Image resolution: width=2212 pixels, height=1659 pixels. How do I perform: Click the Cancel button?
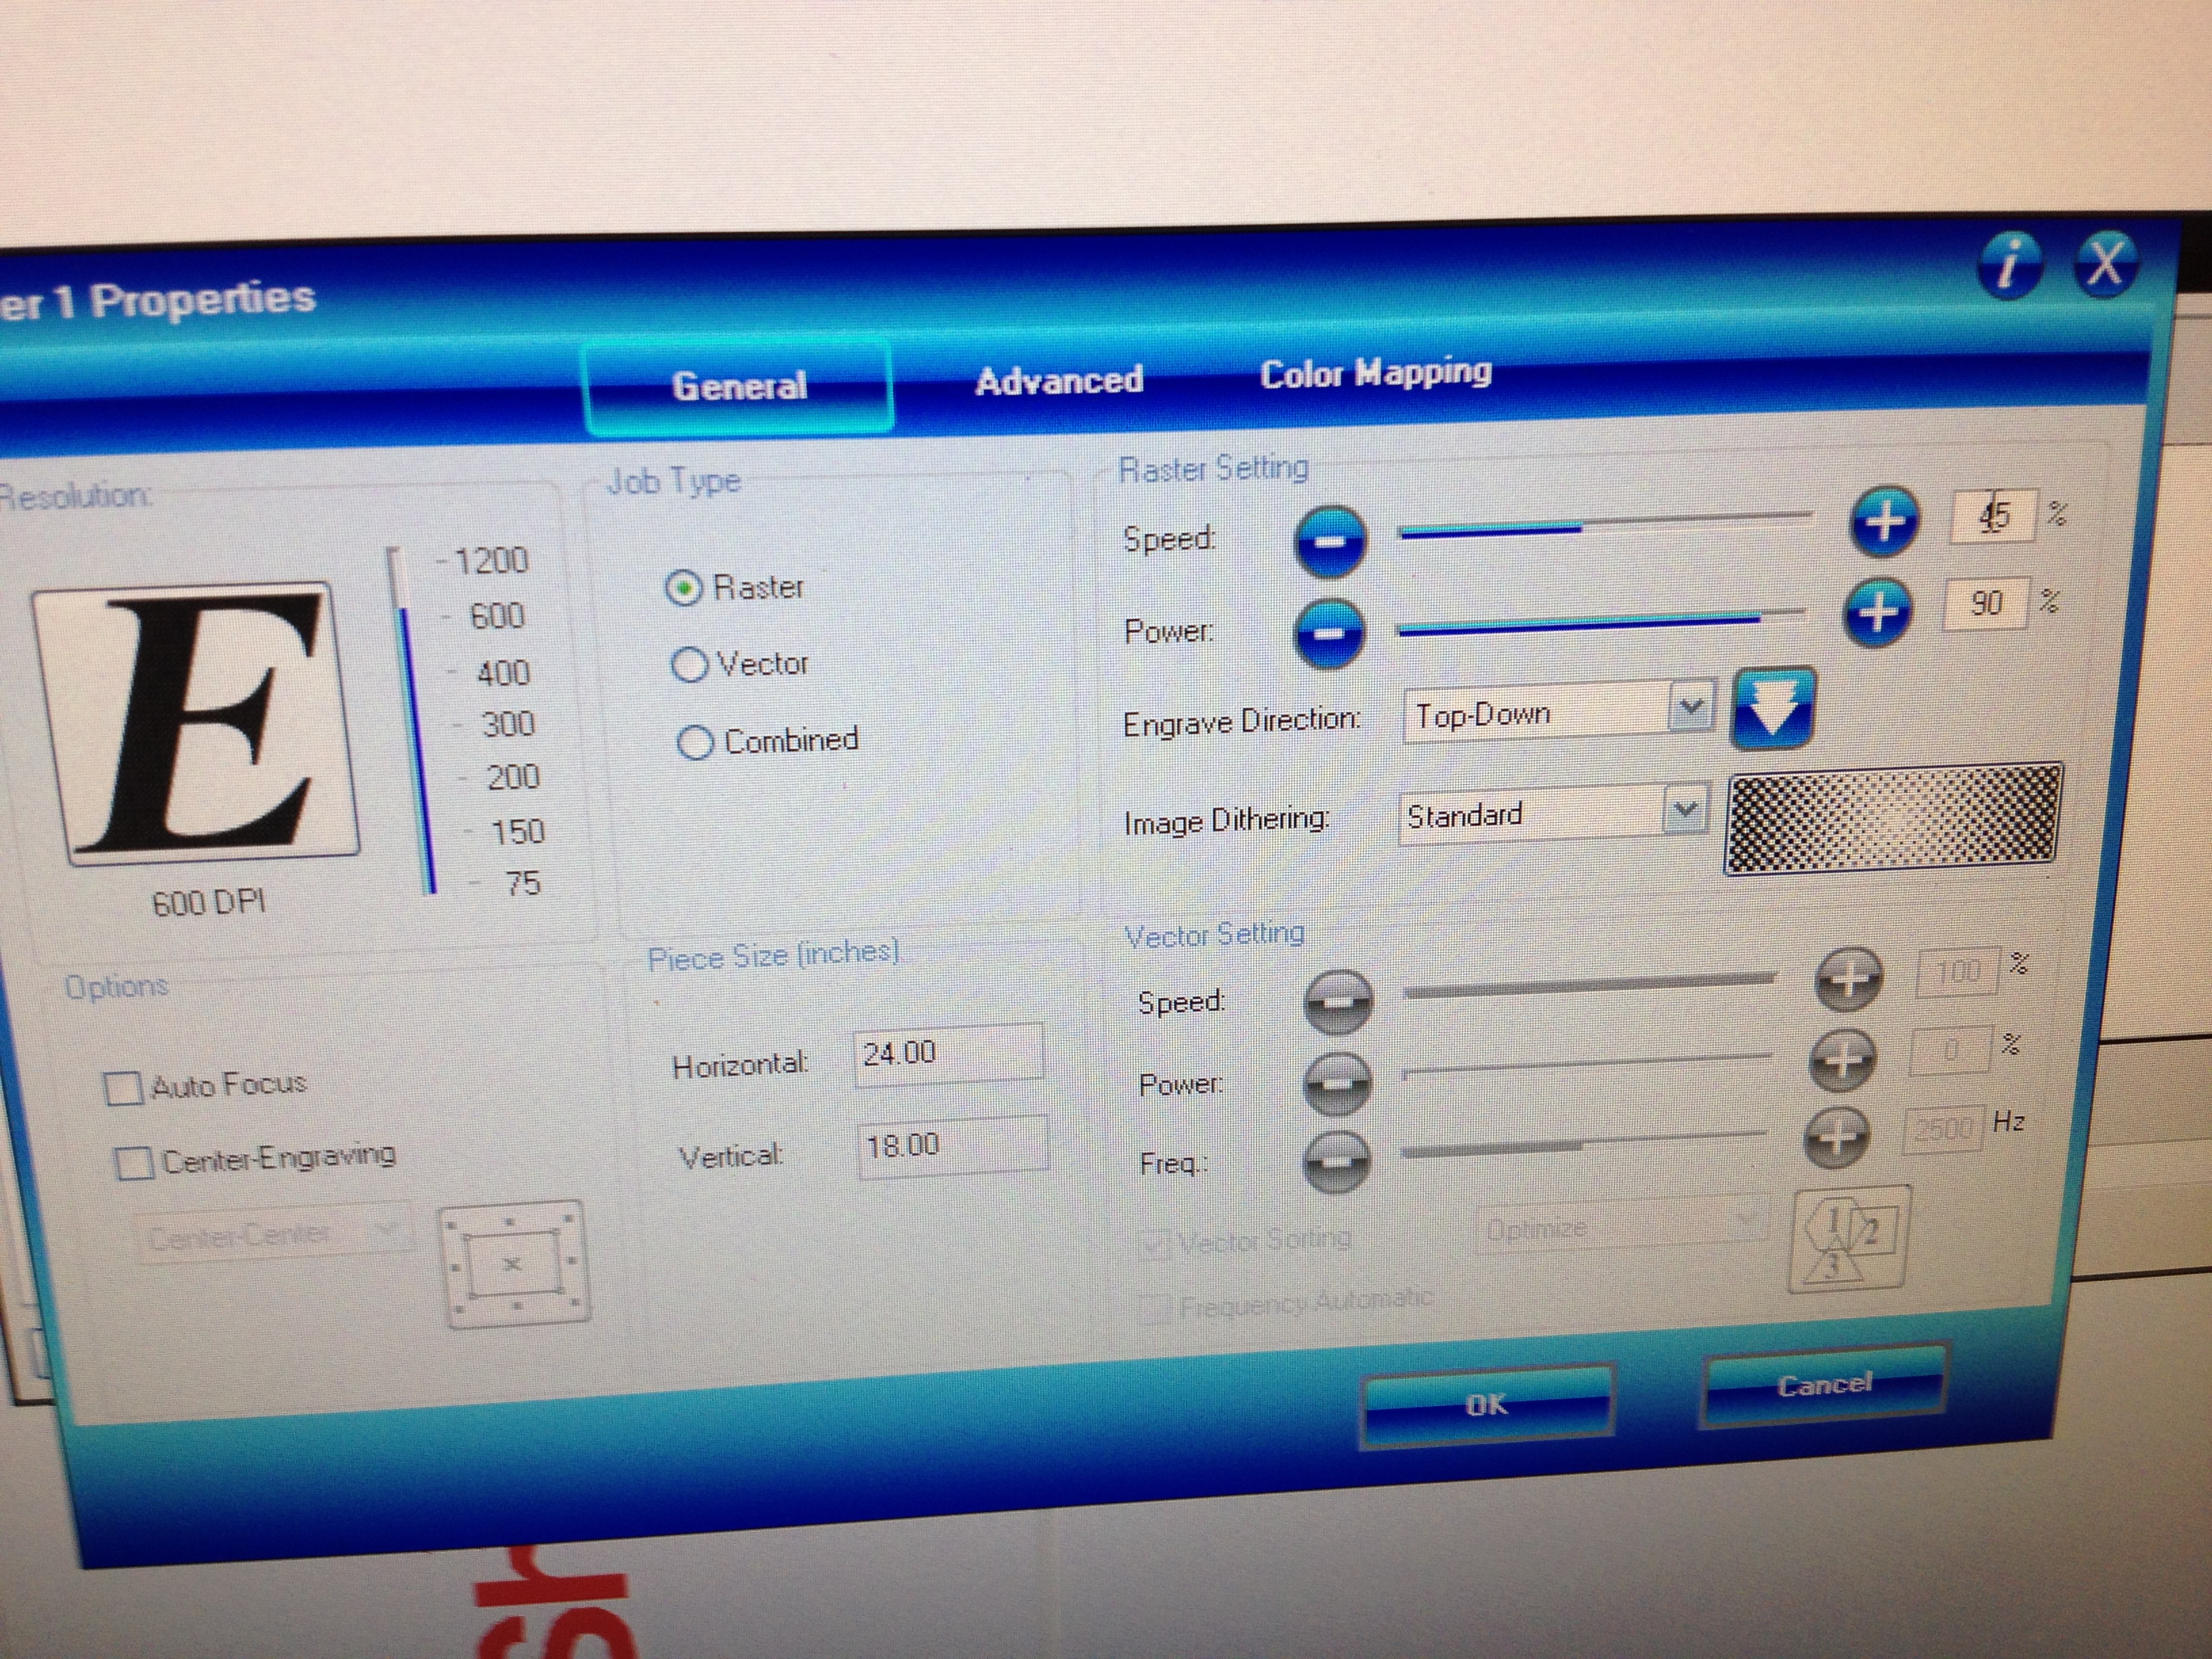click(1824, 1385)
